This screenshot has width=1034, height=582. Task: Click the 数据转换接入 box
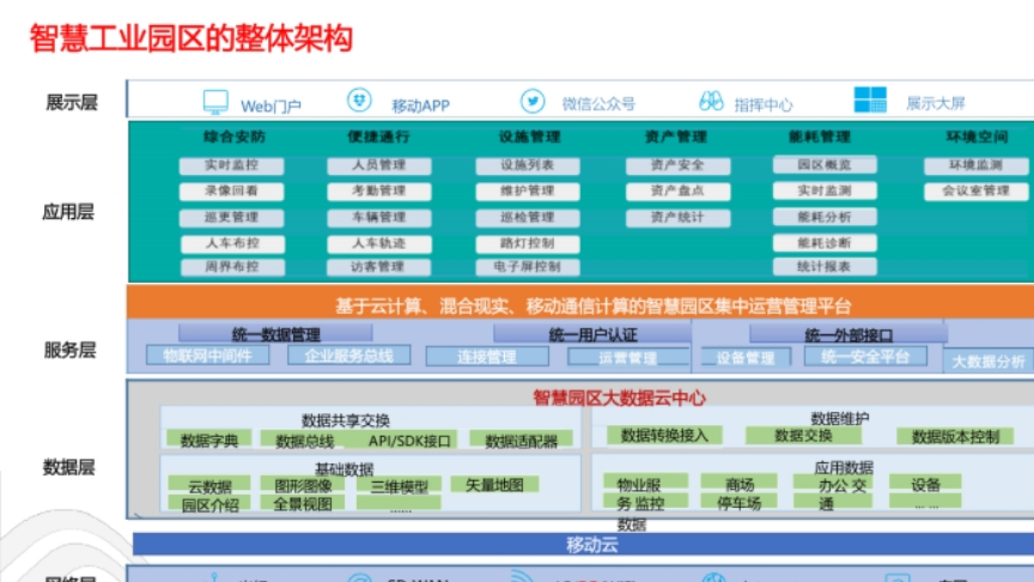pos(664,435)
